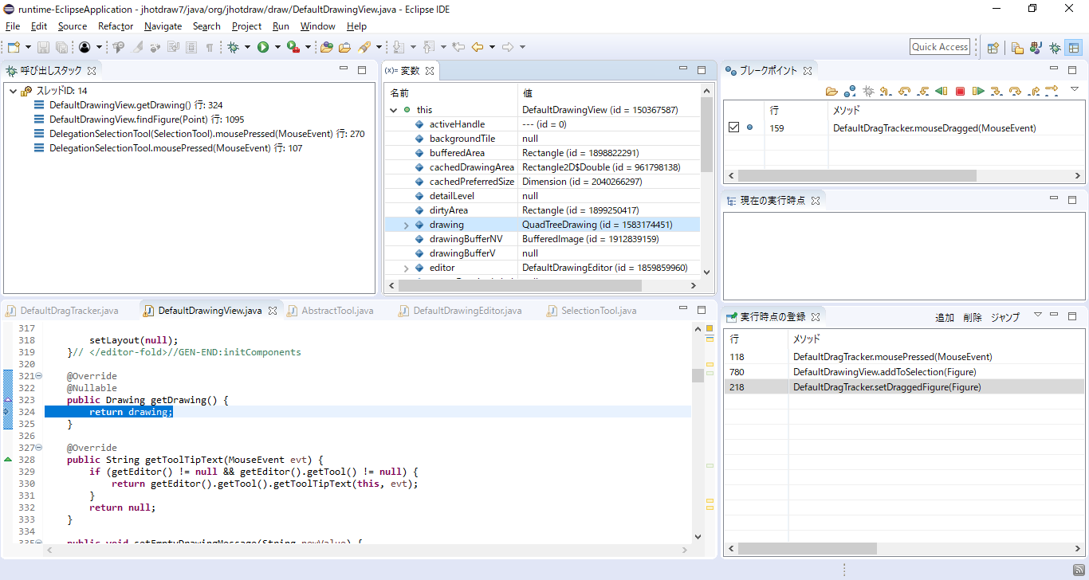Open the New wizard dropdown arrow

pyautogui.click(x=28, y=48)
